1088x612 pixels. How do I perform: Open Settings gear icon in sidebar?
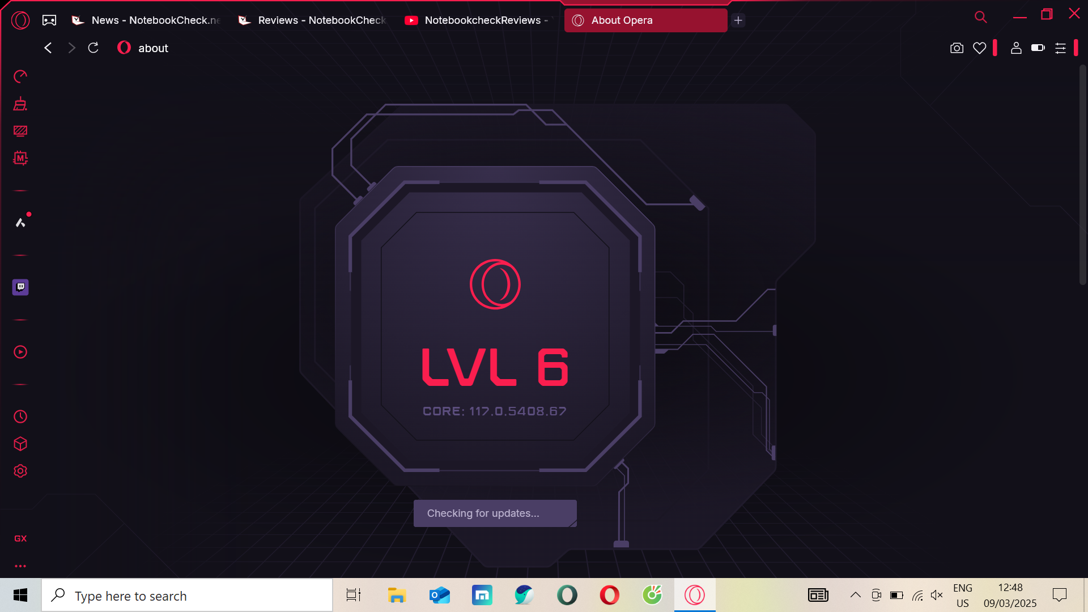(x=20, y=471)
